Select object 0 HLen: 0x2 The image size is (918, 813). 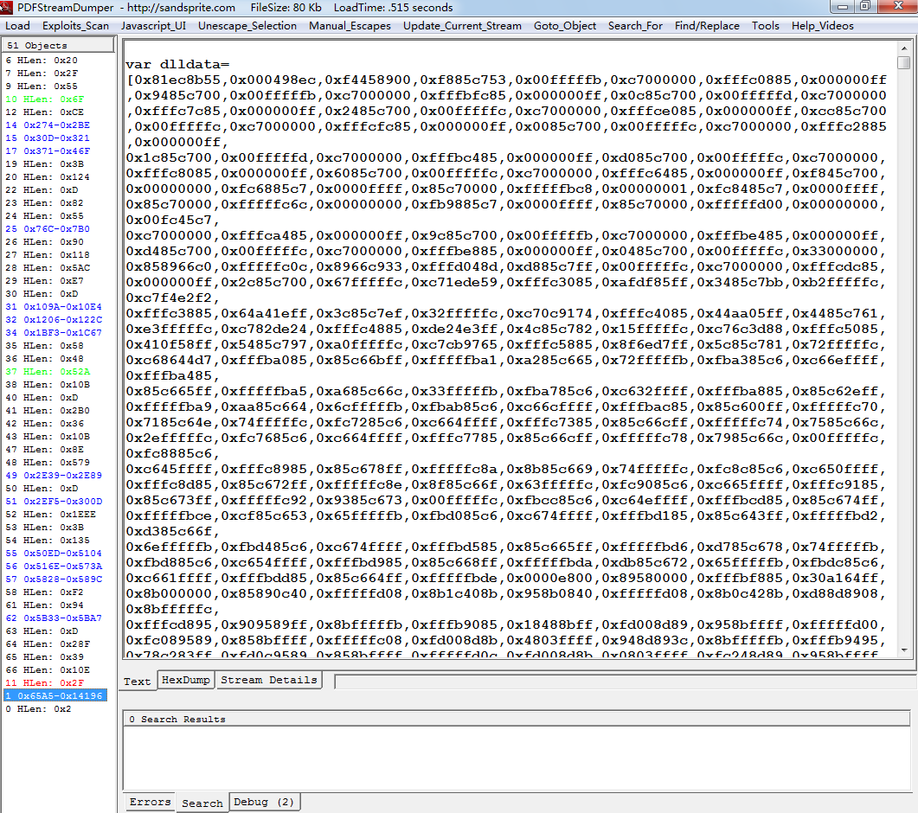[x=38, y=709]
